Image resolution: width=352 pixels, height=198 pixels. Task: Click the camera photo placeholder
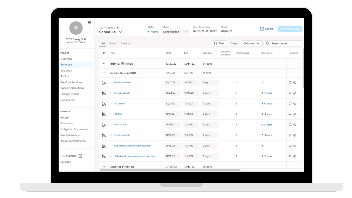click(76, 28)
